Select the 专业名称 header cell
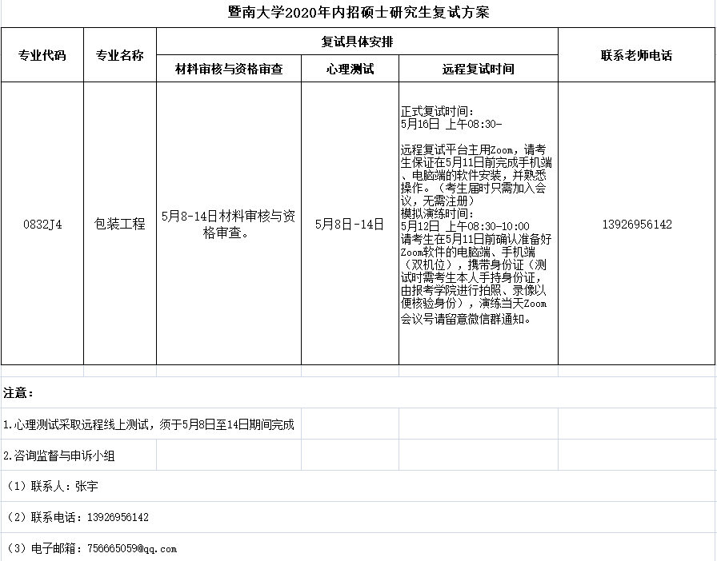This screenshot has height=561, width=717. (x=120, y=55)
